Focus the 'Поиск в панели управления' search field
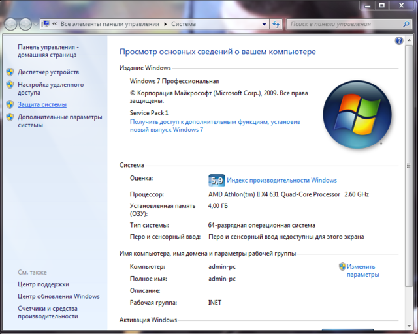The height and width of the screenshot is (334, 418). 345,24
